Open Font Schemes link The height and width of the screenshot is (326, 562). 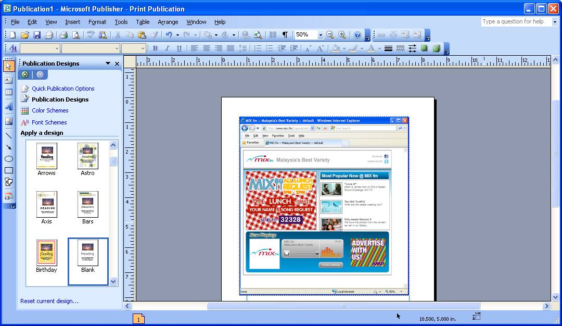49,122
